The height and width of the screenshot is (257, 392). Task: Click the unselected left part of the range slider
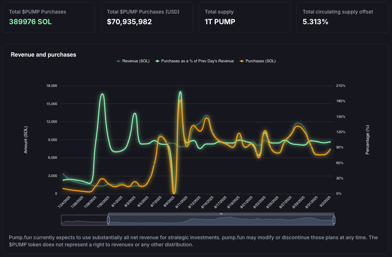point(84,221)
